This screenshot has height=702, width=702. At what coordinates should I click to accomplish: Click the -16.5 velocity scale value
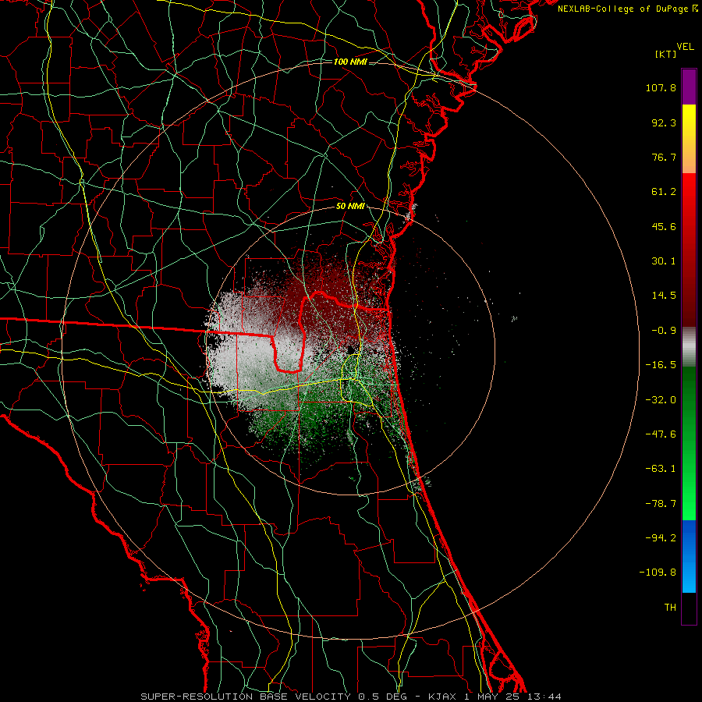661,365
